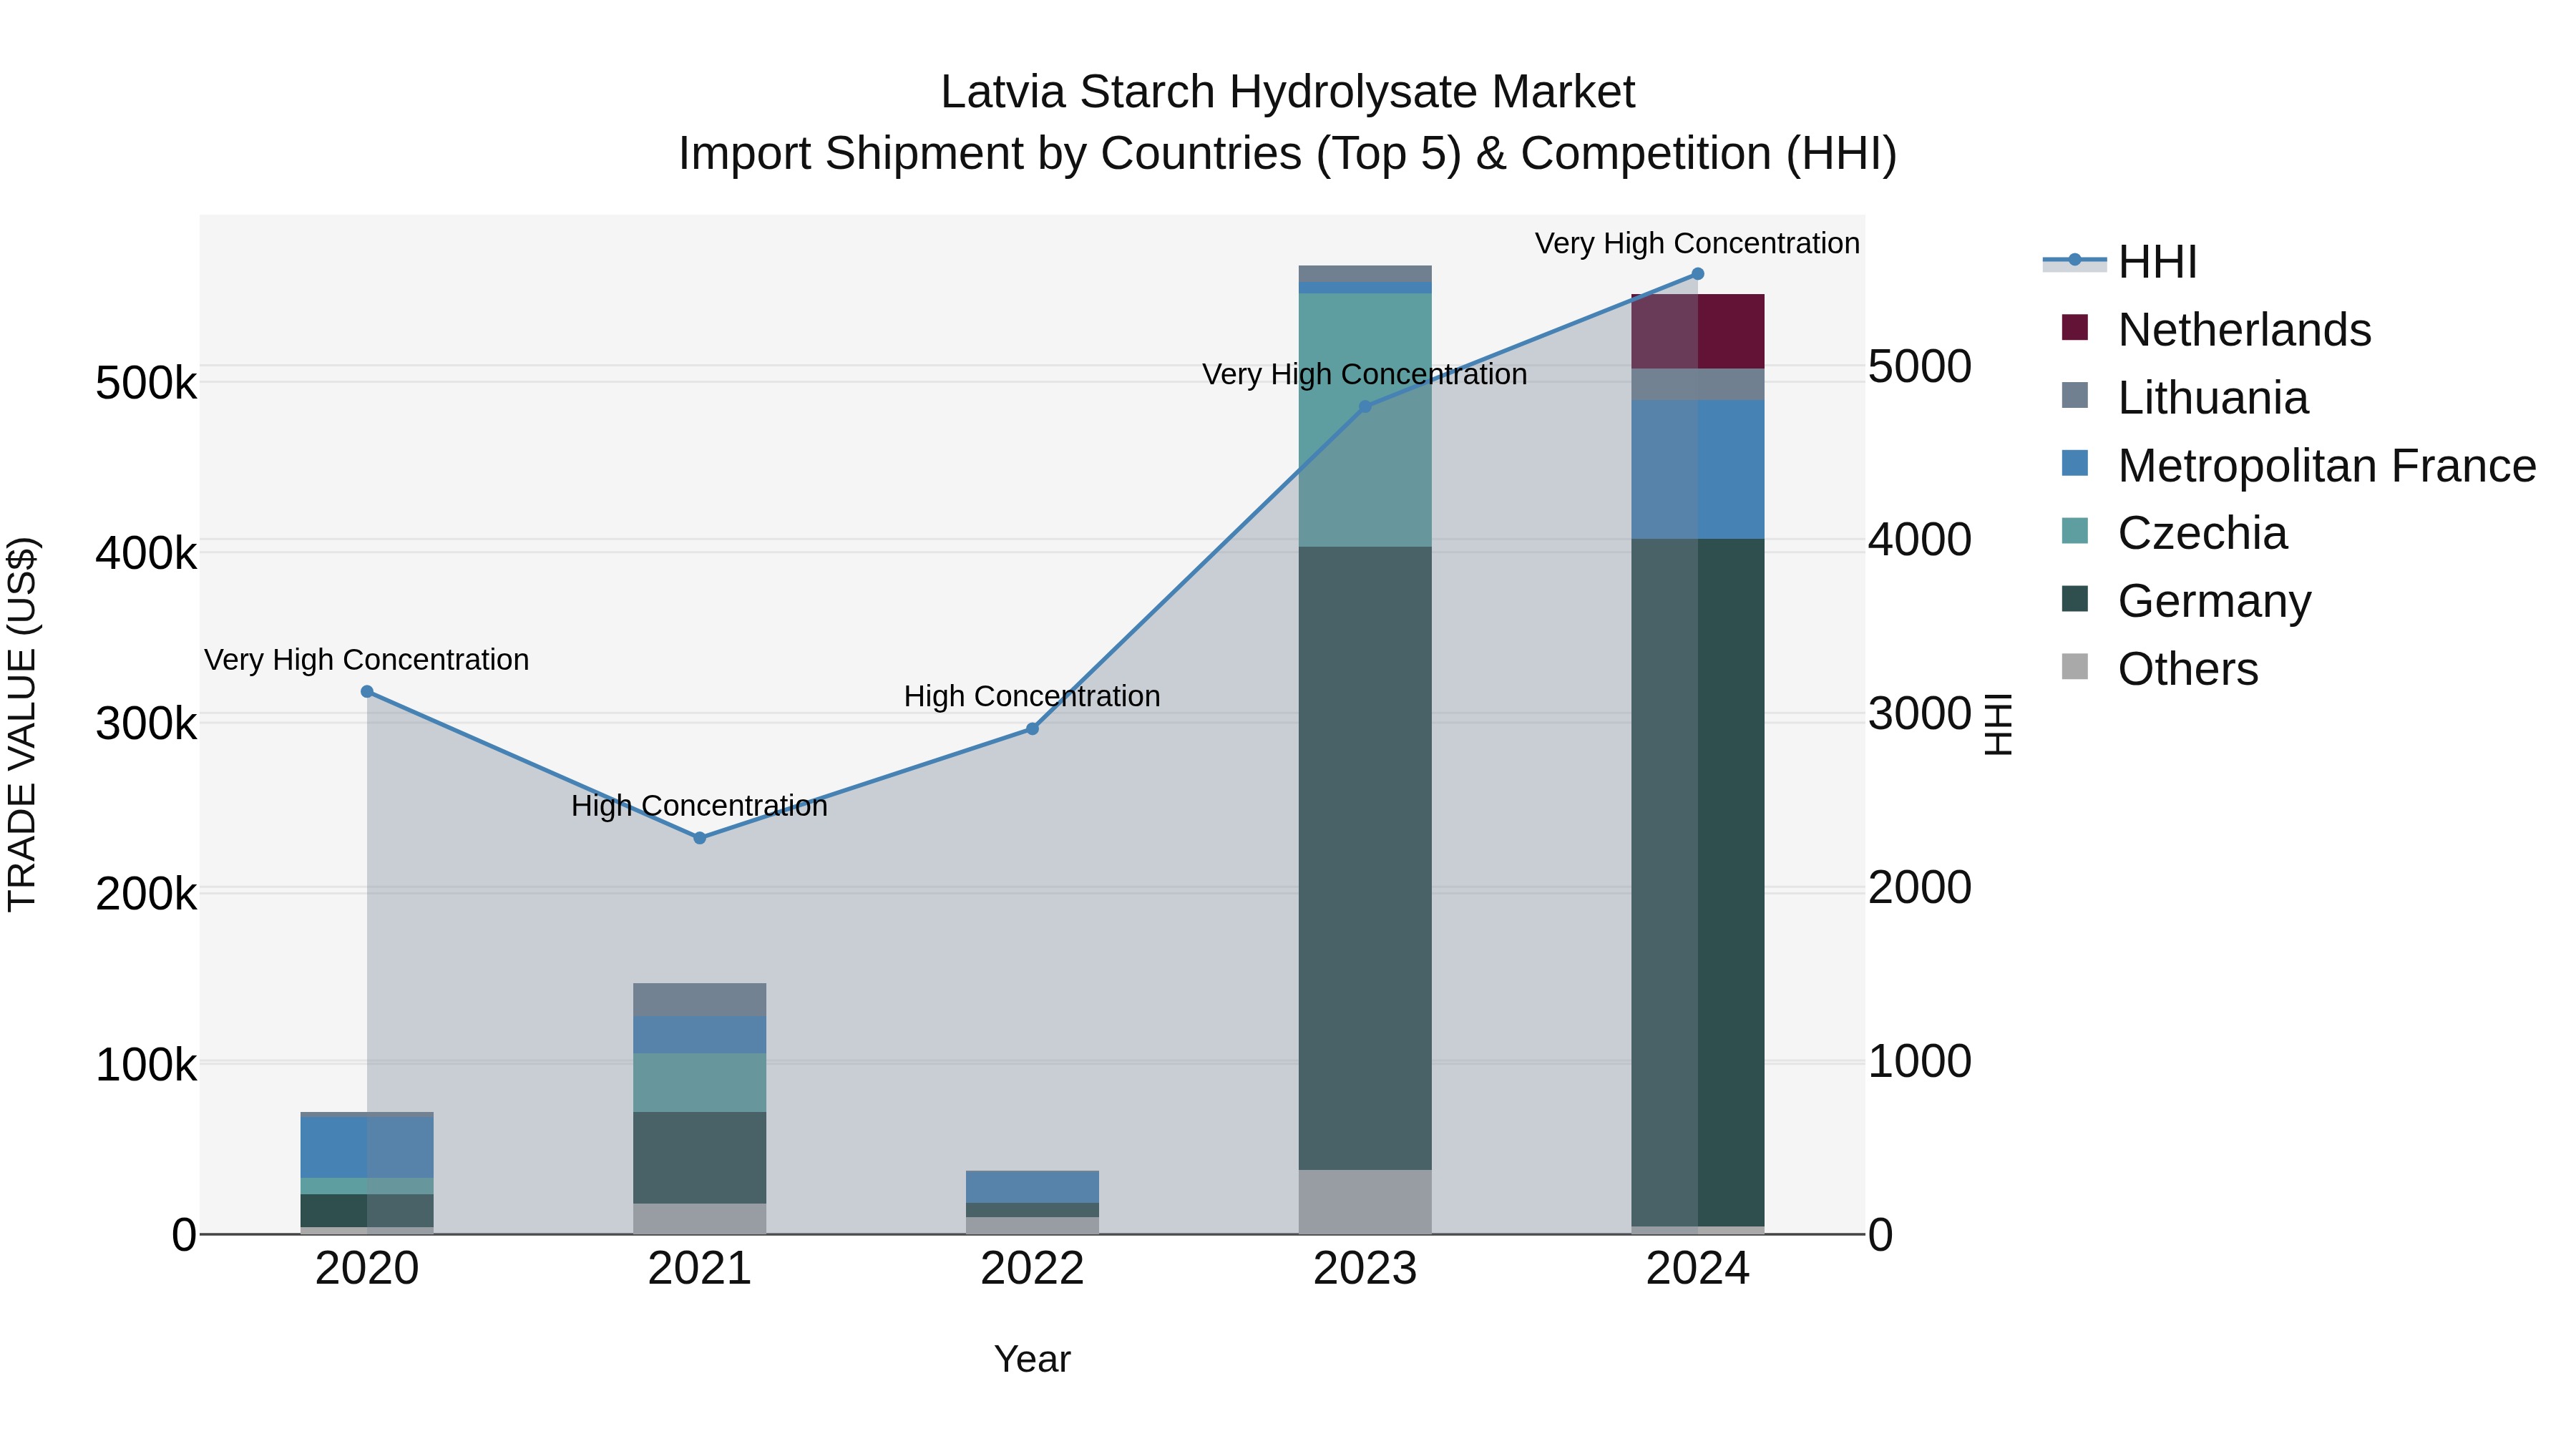Click Others segment in 2023 bar
The height and width of the screenshot is (1449, 2576).
coord(1365,1202)
